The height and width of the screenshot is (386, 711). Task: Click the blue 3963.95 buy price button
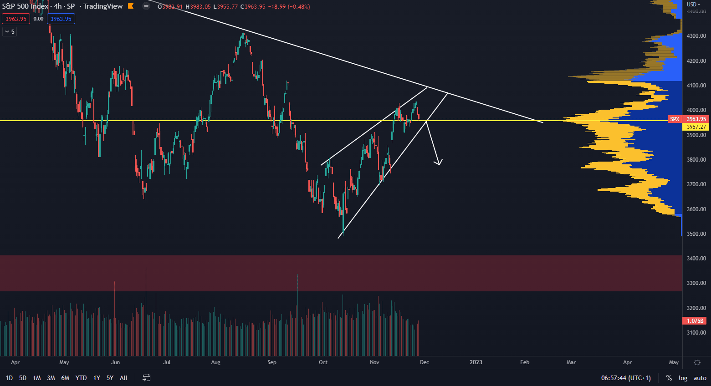[x=61, y=19]
